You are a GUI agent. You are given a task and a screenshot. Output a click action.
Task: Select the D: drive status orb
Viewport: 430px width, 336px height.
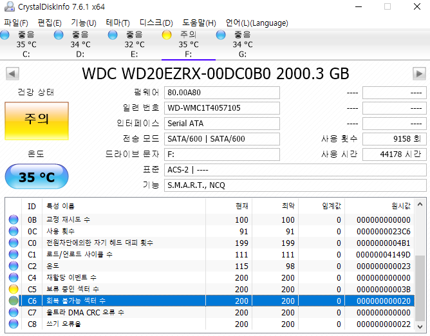click(x=59, y=35)
